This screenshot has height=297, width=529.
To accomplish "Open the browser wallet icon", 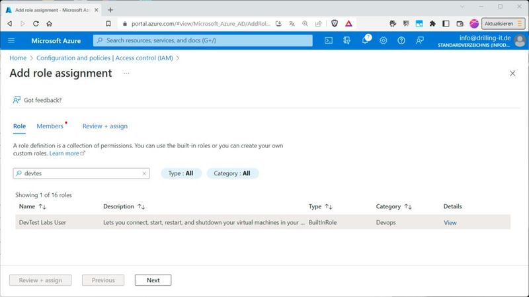I will click(x=460, y=24).
